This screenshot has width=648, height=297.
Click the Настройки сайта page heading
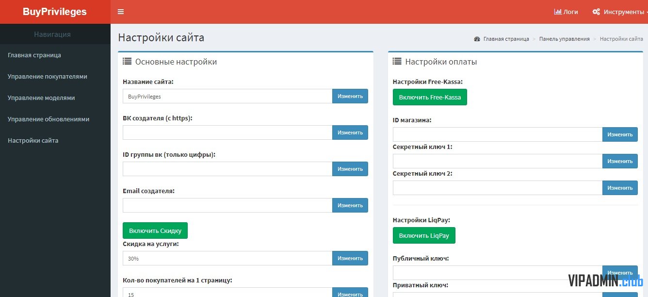pos(161,37)
